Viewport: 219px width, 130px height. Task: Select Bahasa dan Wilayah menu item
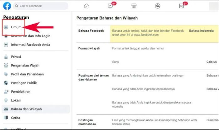[26, 109]
